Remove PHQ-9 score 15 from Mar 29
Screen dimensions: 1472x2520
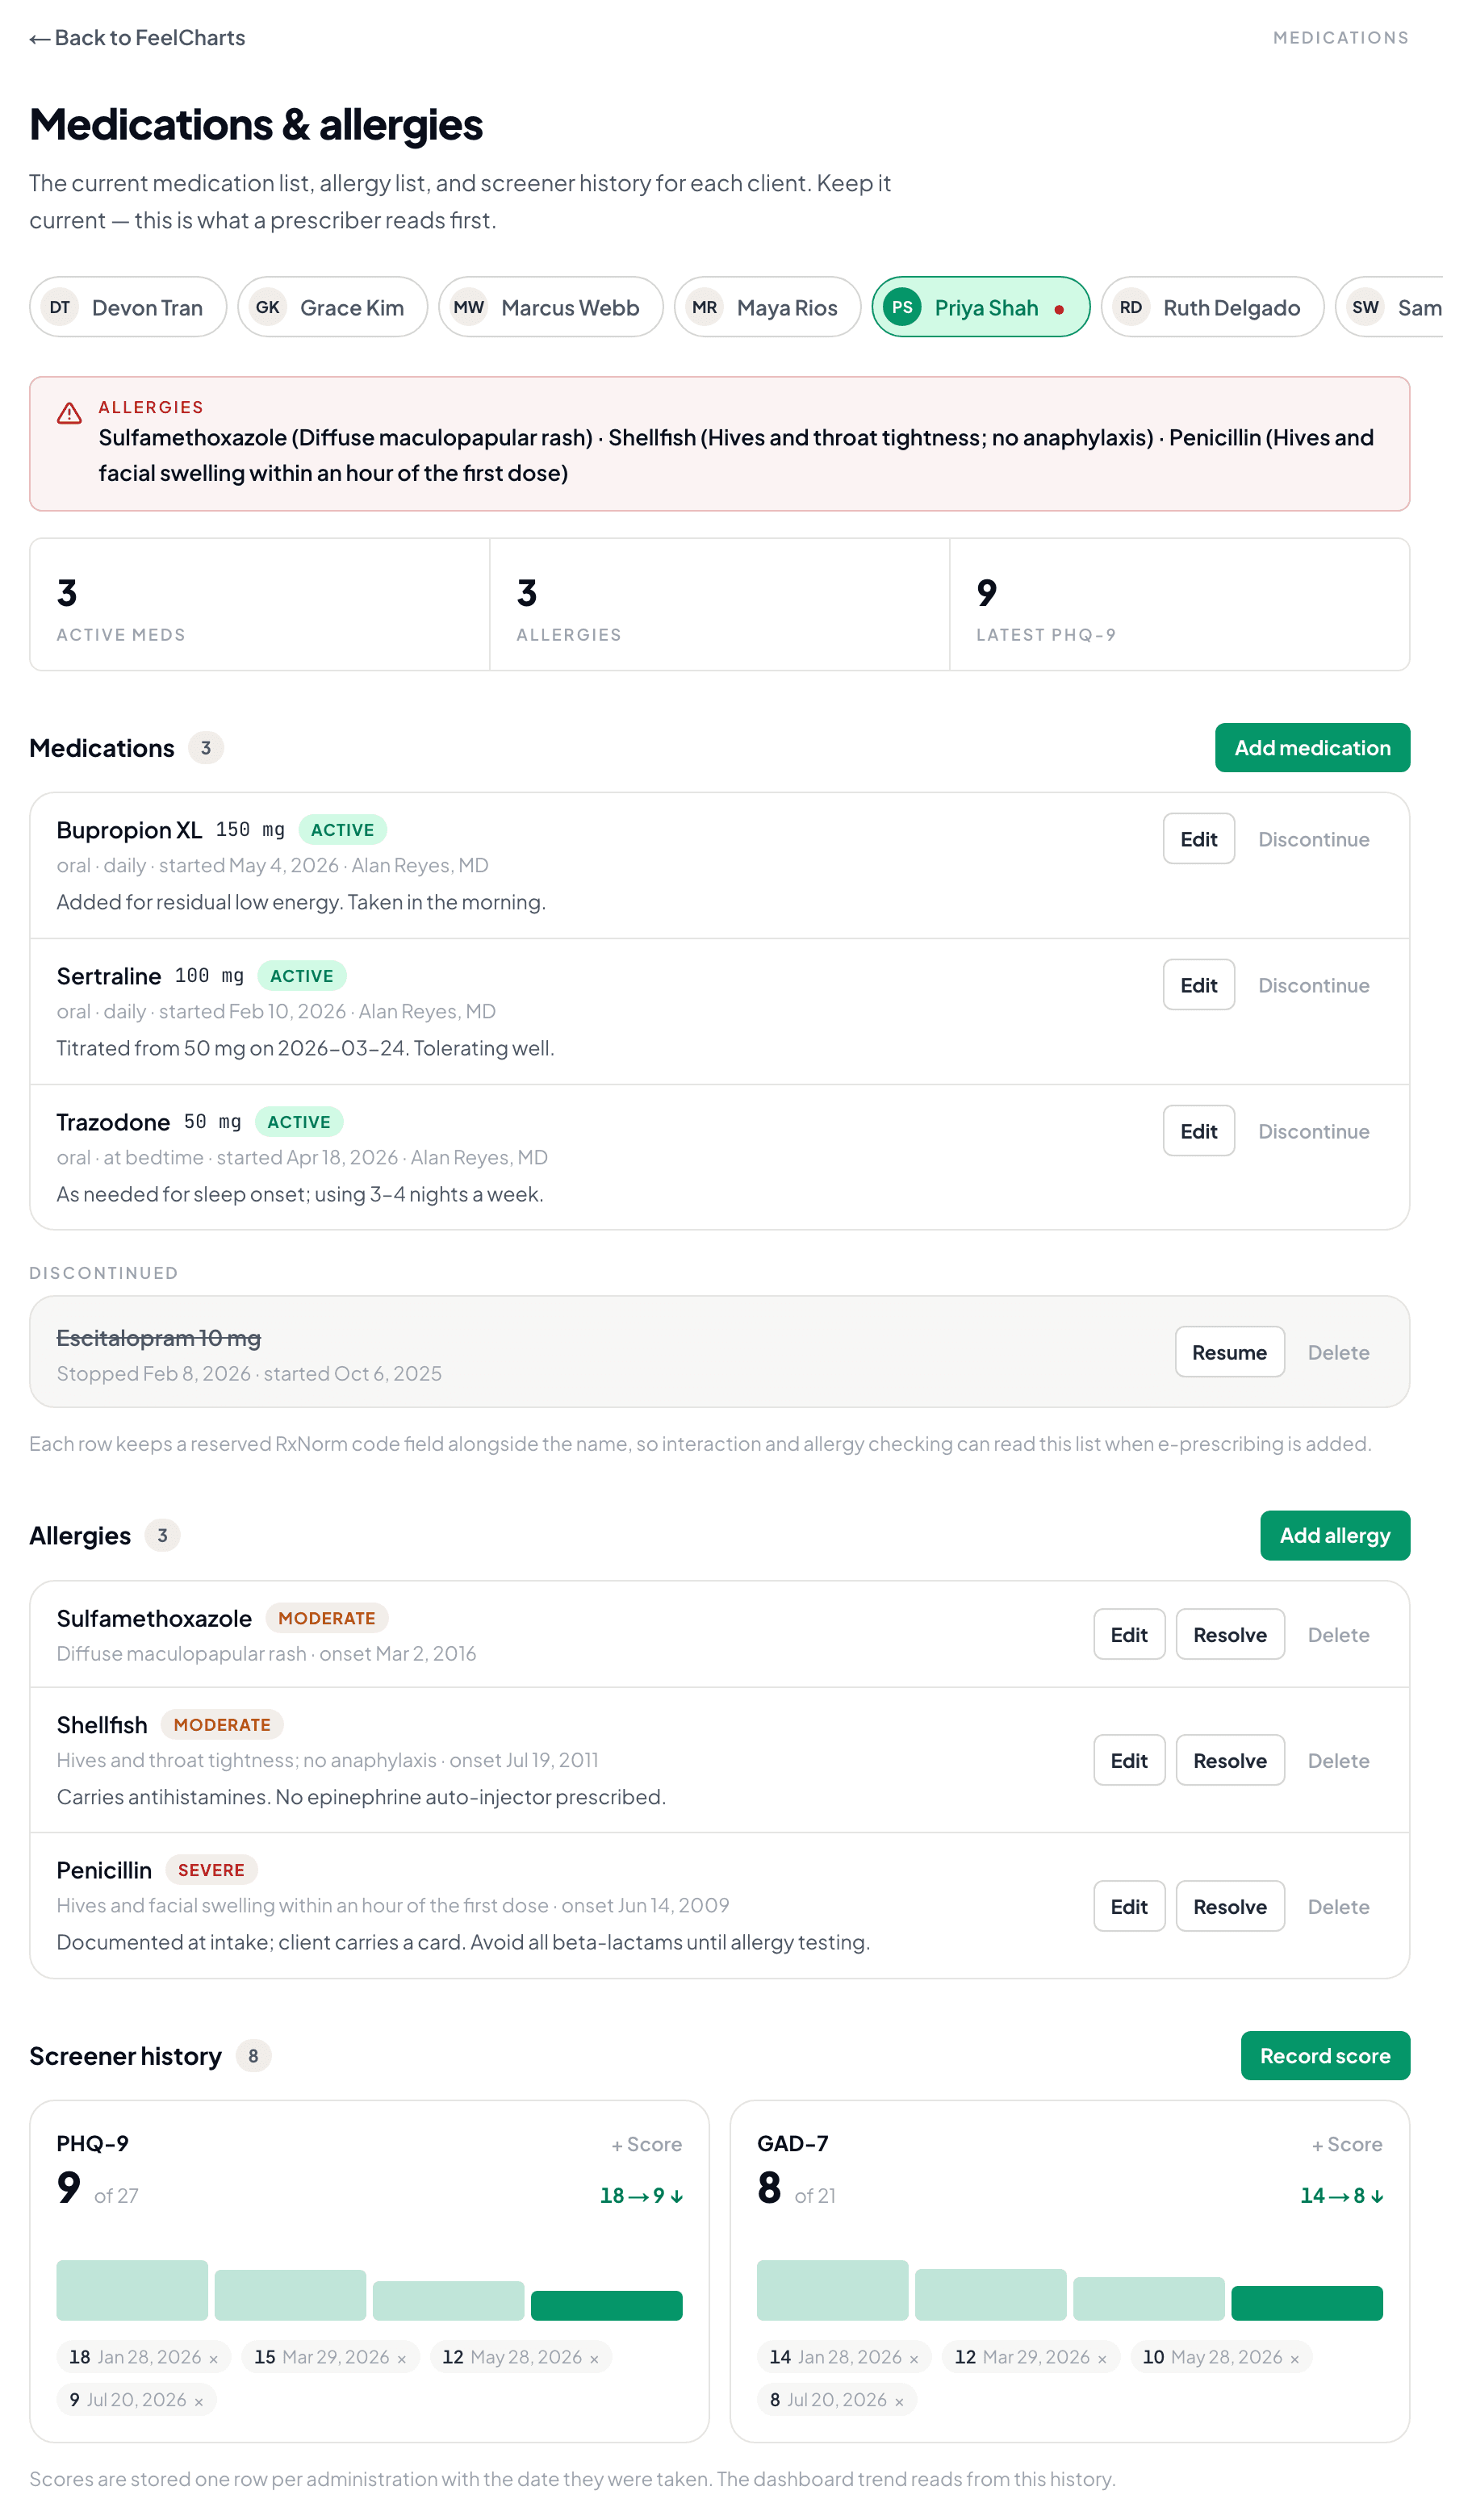point(401,2359)
